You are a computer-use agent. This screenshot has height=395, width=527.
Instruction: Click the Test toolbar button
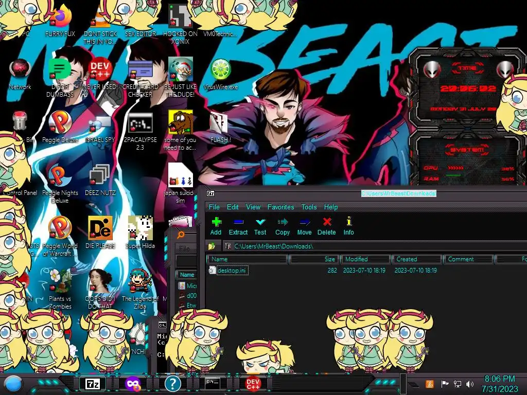point(260,226)
